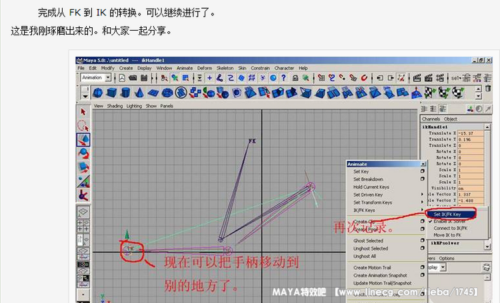The height and width of the screenshot is (303, 500).
Task: Click the Translate X value field
Action: [x=471, y=133]
